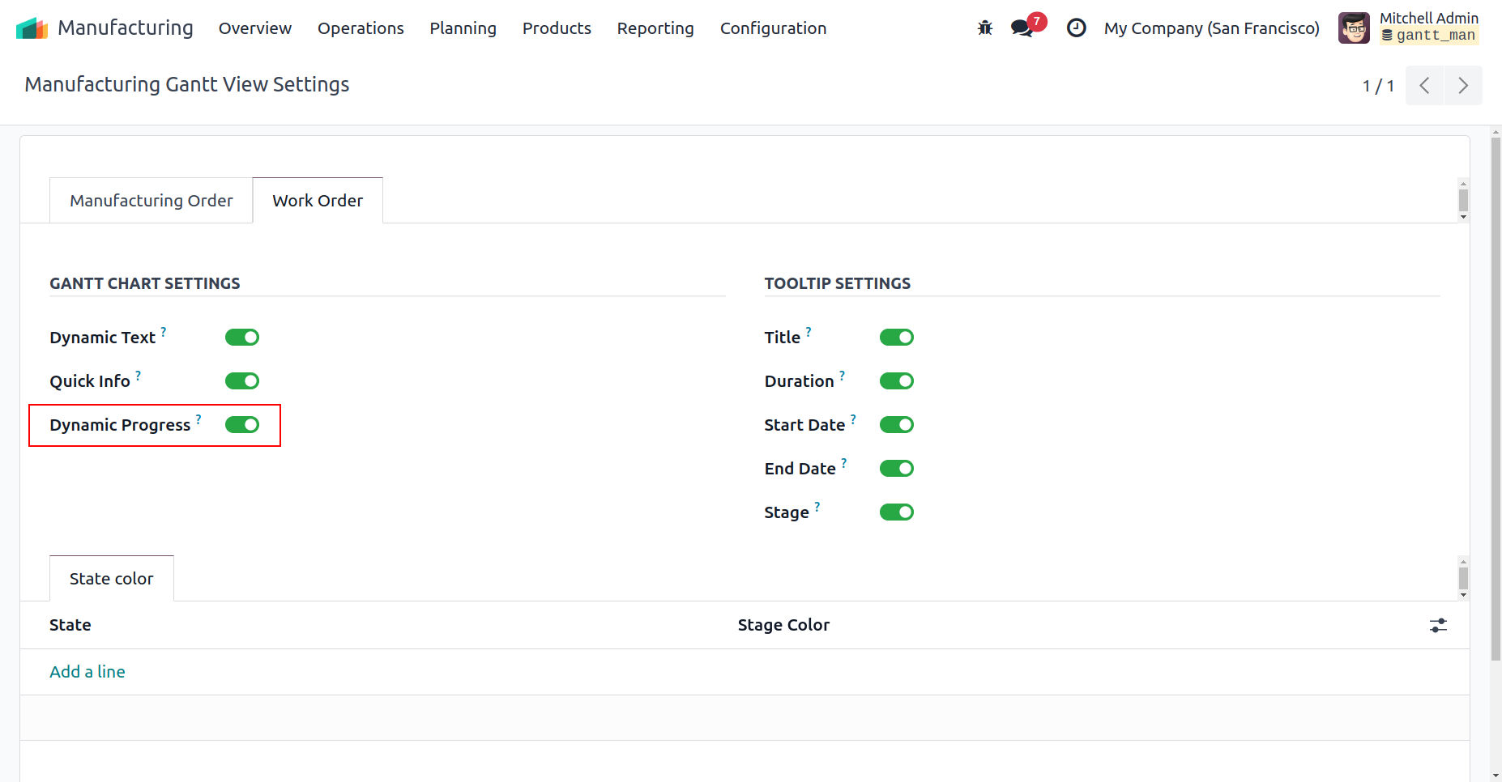The height and width of the screenshot is (782, 1502).
Task: Open the Reporting dropdown menu
Action: click(655, 28)
